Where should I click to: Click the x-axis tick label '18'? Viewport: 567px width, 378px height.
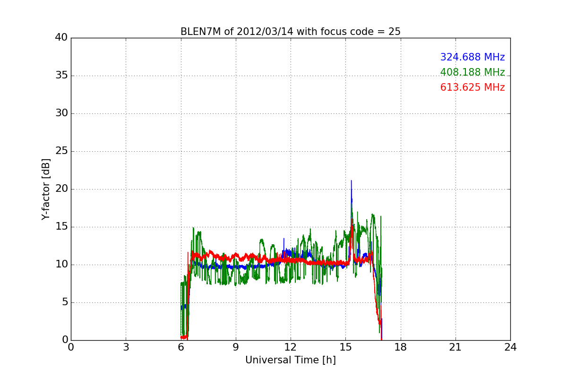click(x=401, y=347)
